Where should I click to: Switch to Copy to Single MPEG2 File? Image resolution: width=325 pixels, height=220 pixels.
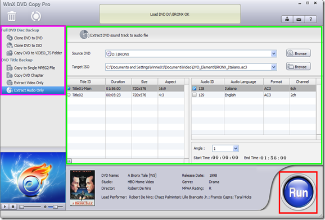click(x=34, y=68)
